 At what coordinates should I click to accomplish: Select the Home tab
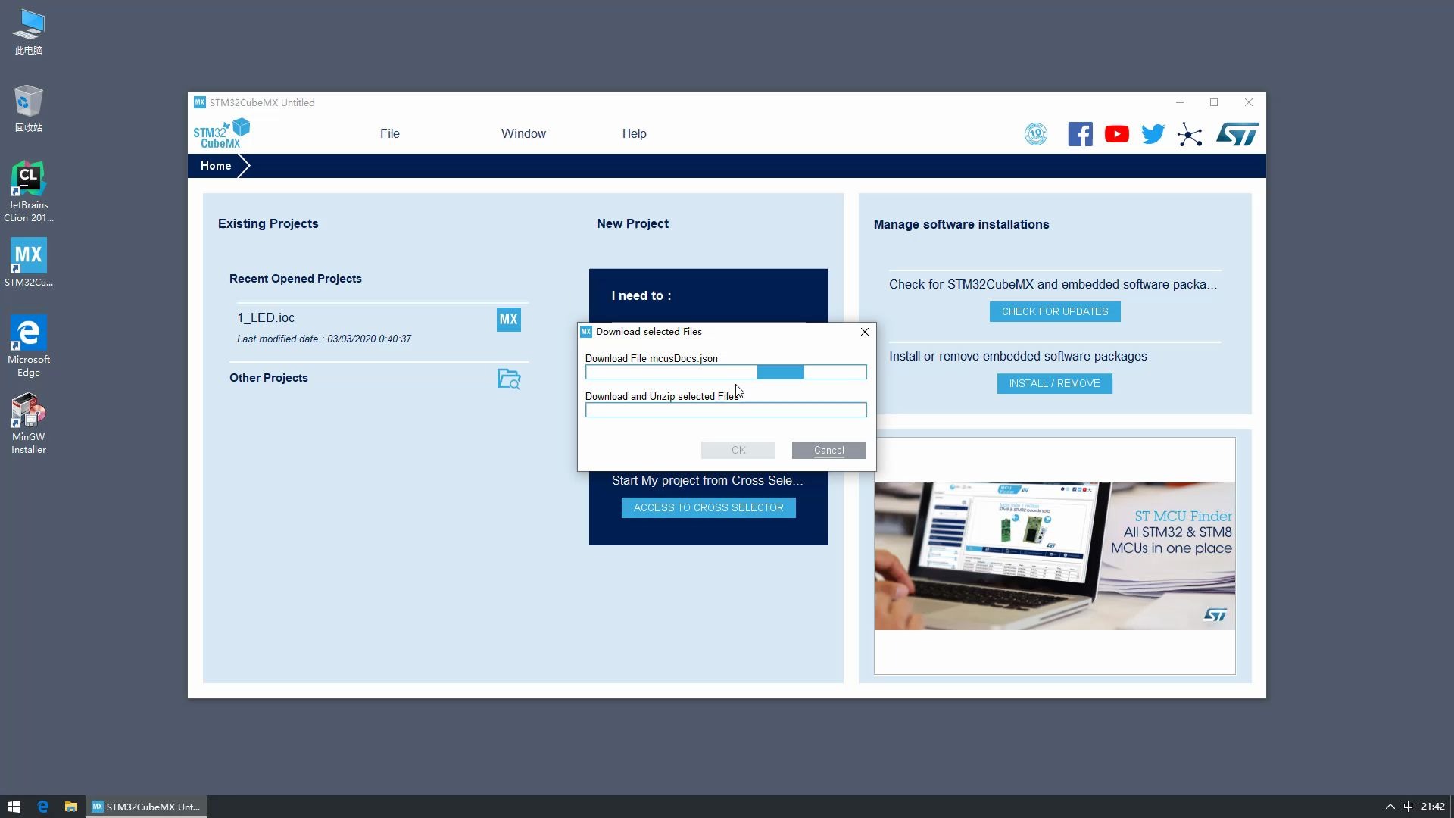[216, 165]
